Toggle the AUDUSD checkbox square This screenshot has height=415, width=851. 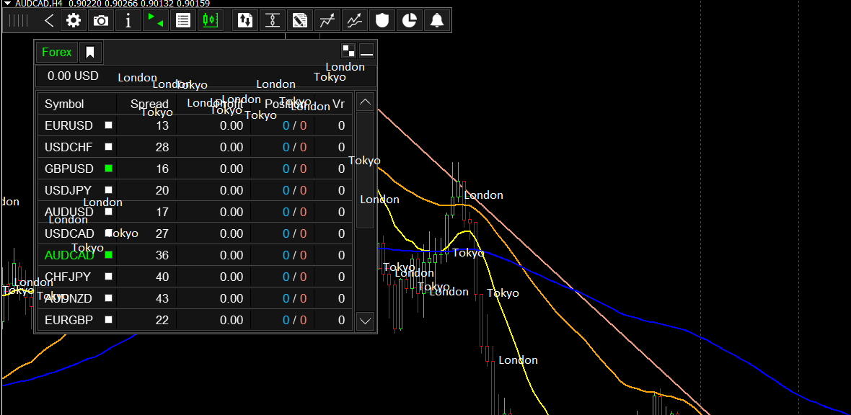(x=109, y=212)
